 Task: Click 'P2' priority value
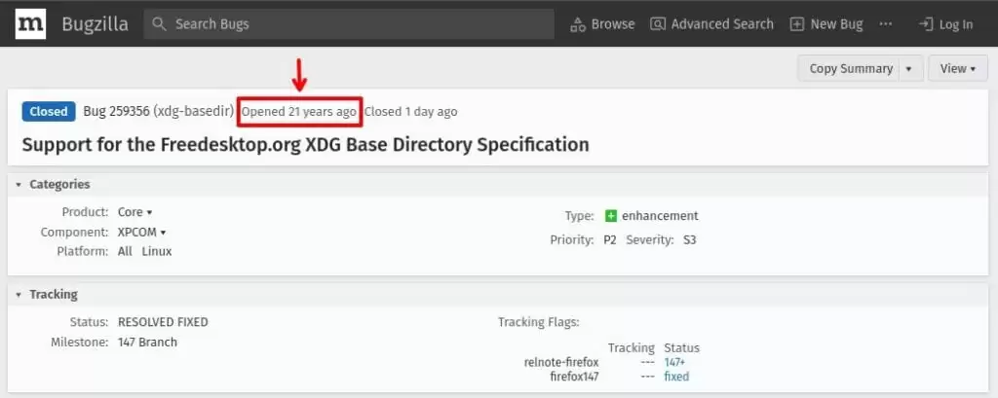point(610,240)
